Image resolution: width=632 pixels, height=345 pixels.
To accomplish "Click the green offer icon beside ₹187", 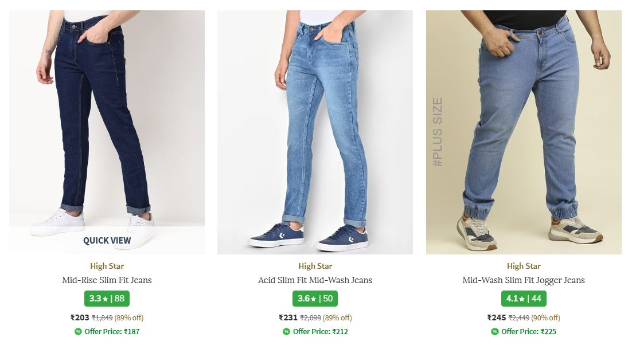I will 78,331.
